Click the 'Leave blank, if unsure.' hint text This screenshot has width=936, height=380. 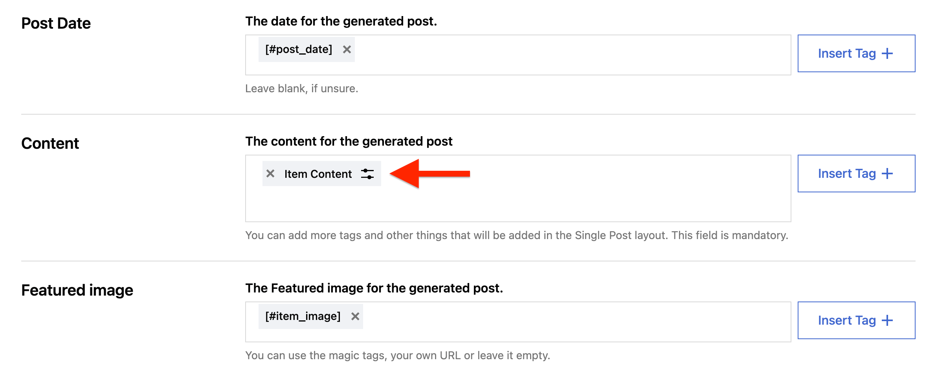[x=301, y=89]
